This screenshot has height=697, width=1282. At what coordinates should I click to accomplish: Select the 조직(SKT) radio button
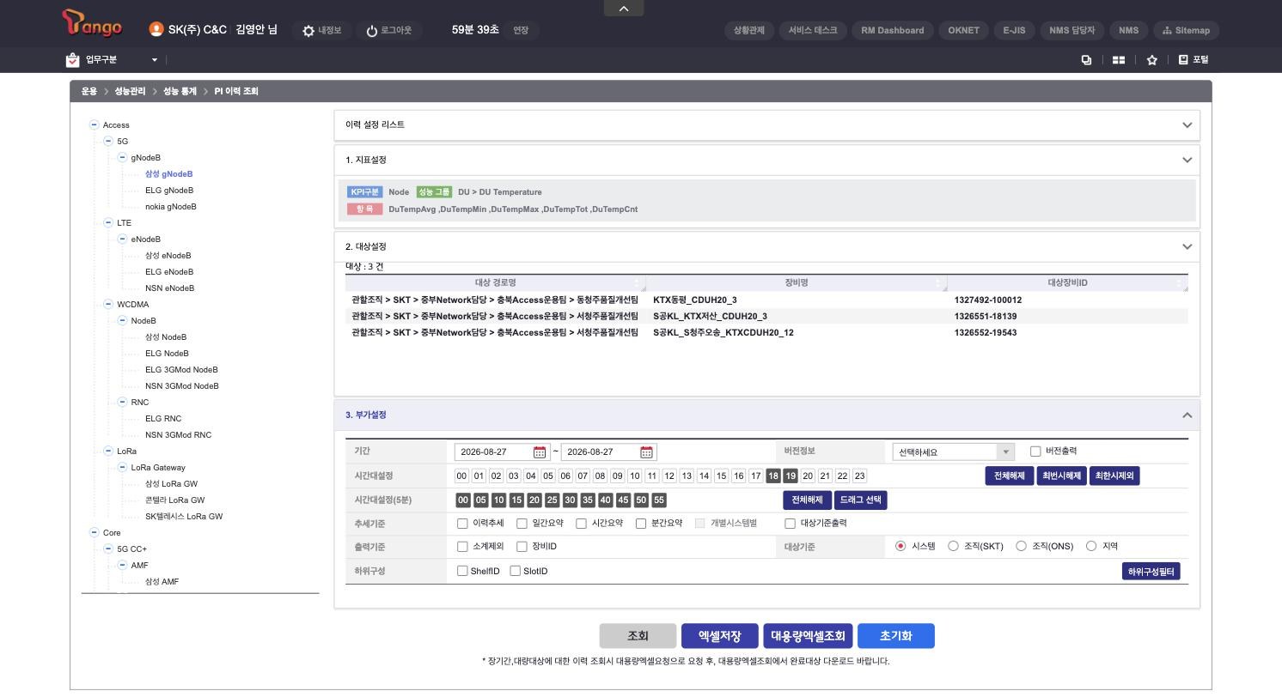(x=953, y=546)
